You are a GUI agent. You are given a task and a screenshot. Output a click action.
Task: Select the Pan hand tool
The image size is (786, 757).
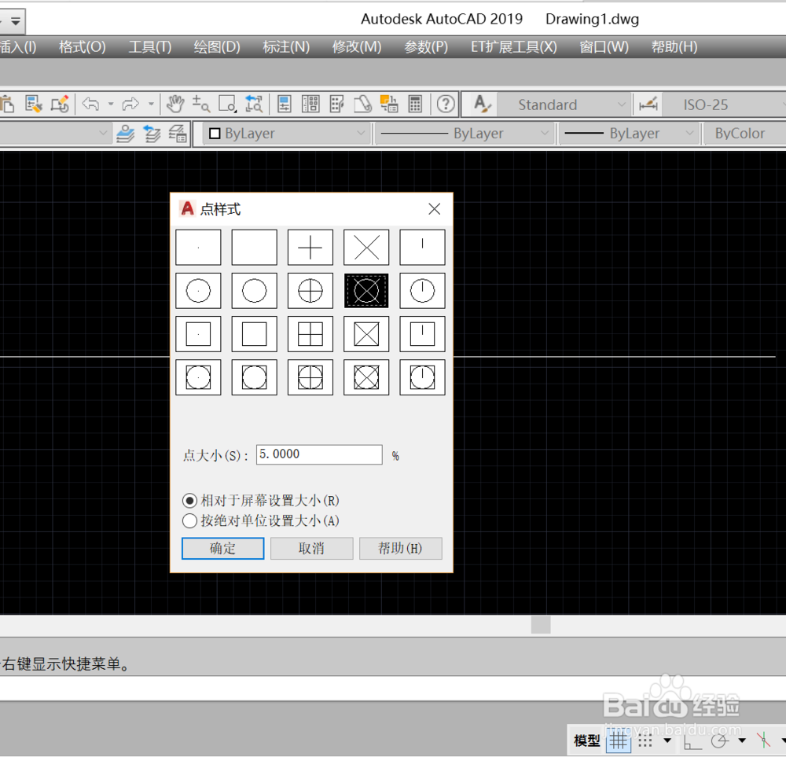coord(175,105)
